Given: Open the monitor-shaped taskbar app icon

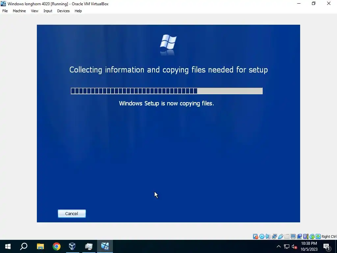Looking at the screenshot, I should pyautogui.click(x=89, y=246).
